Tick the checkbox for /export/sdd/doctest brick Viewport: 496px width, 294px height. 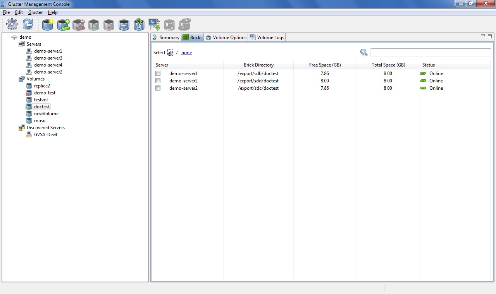tap(158, 81)
